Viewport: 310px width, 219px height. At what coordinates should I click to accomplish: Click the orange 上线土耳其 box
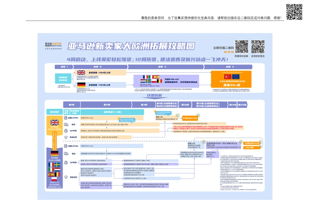[251, 148]
